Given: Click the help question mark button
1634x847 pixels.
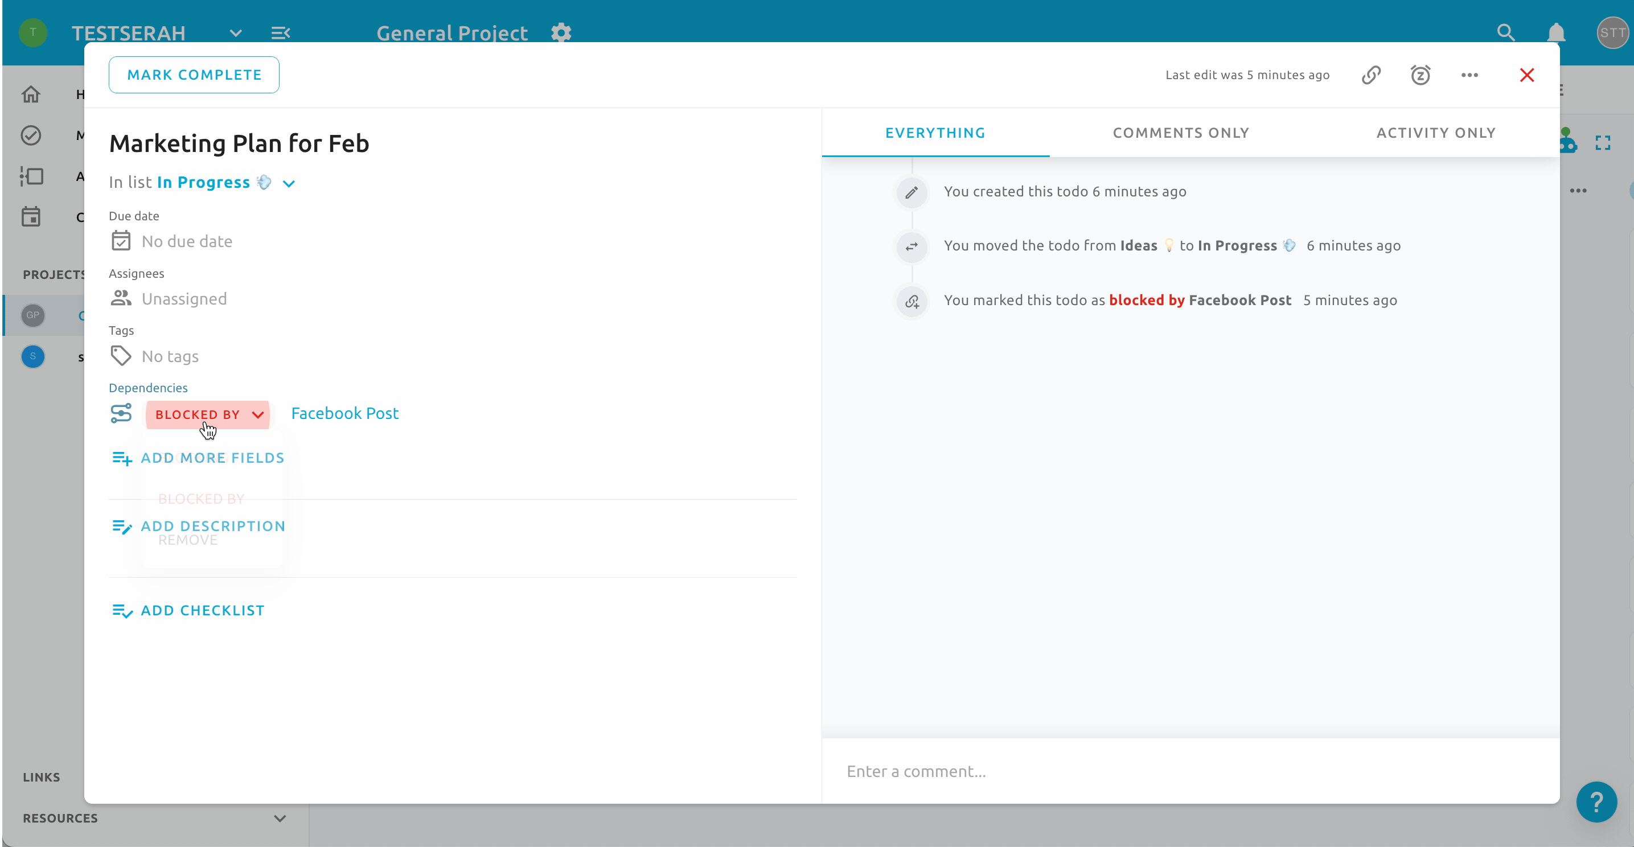Looking at the screenshot, I should pyautogui.click(x=1596, y=802).
